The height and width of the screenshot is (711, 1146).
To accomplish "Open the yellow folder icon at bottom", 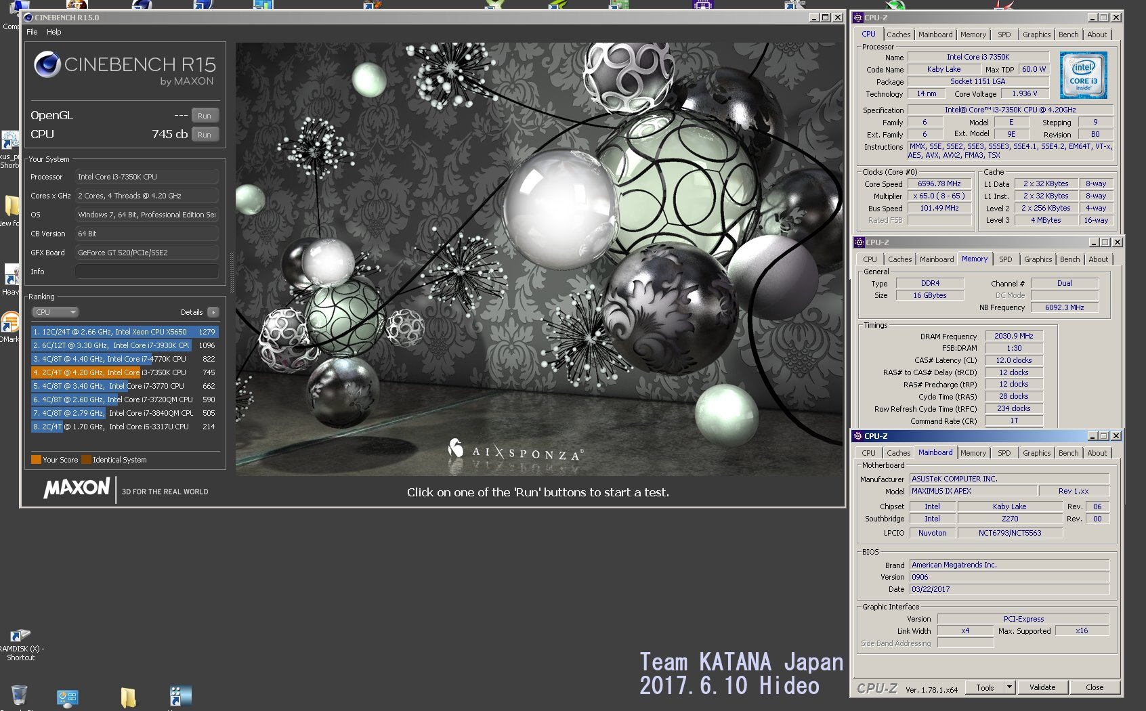I will (x=128, y=697).
